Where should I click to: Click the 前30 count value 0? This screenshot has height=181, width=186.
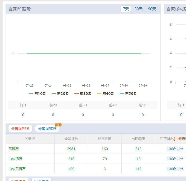(x=83, y=115)
